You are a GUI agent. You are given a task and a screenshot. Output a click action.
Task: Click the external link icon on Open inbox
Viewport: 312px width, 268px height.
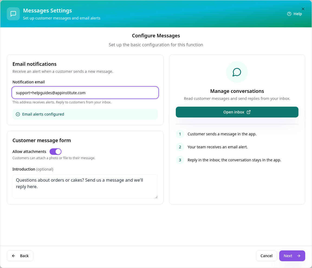click(x=249, y=112)
